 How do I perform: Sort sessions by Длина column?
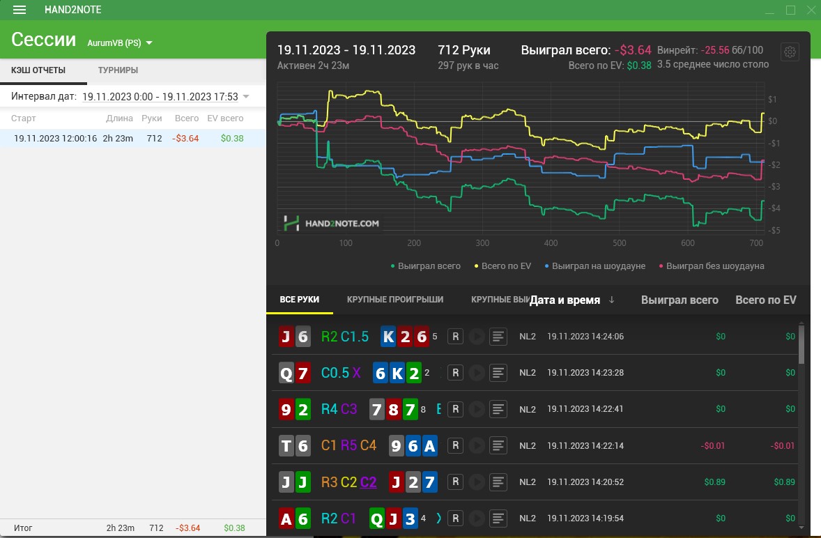tap(119, 118)
